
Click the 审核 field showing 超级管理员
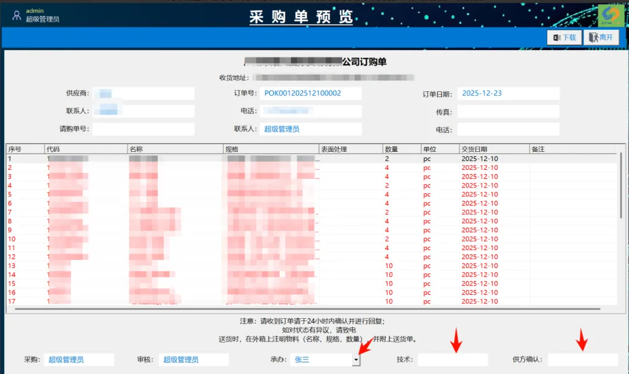click(194, 359)
